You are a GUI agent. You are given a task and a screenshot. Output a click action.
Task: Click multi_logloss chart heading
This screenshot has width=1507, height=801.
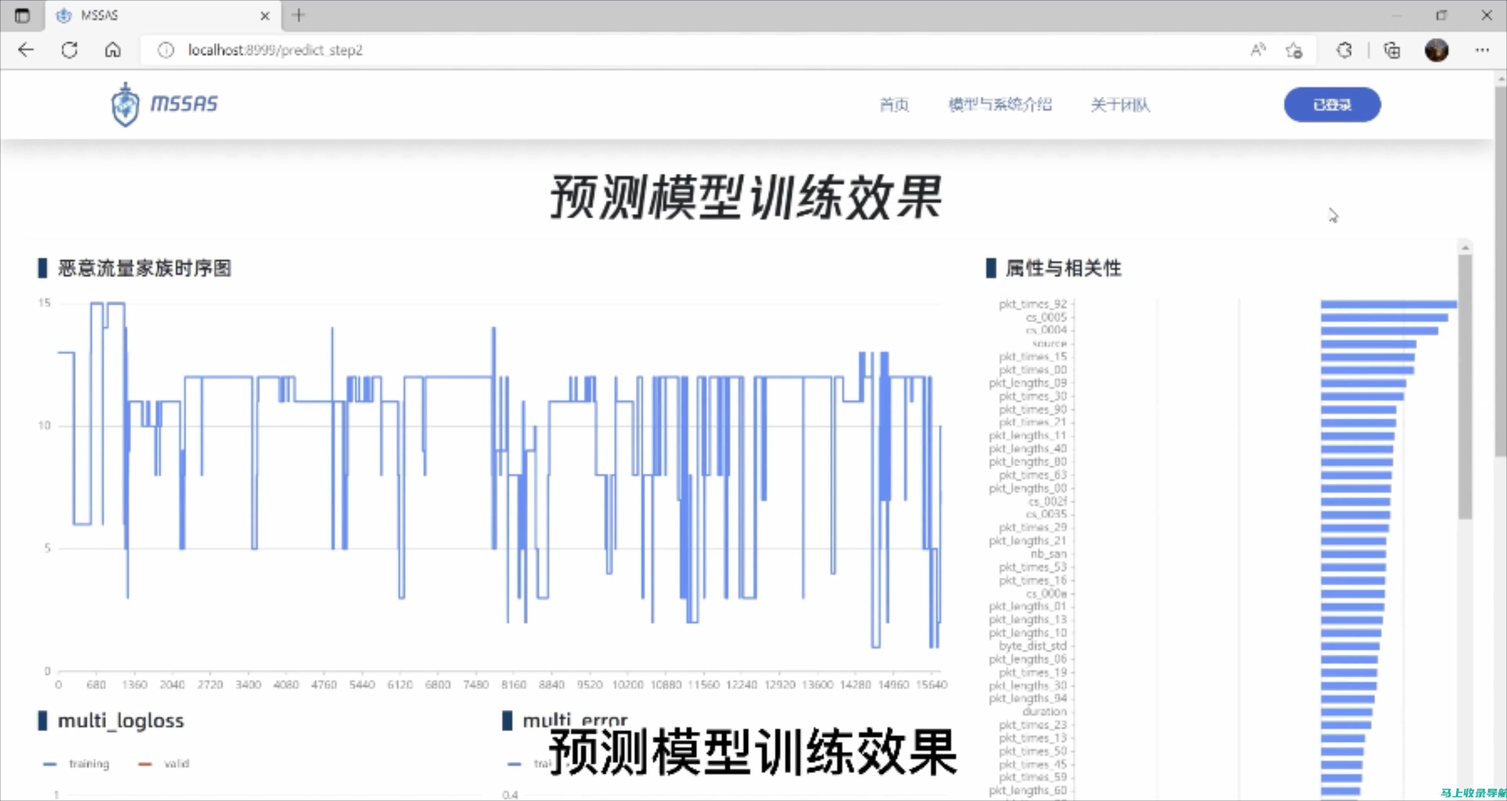coord(121,721)
